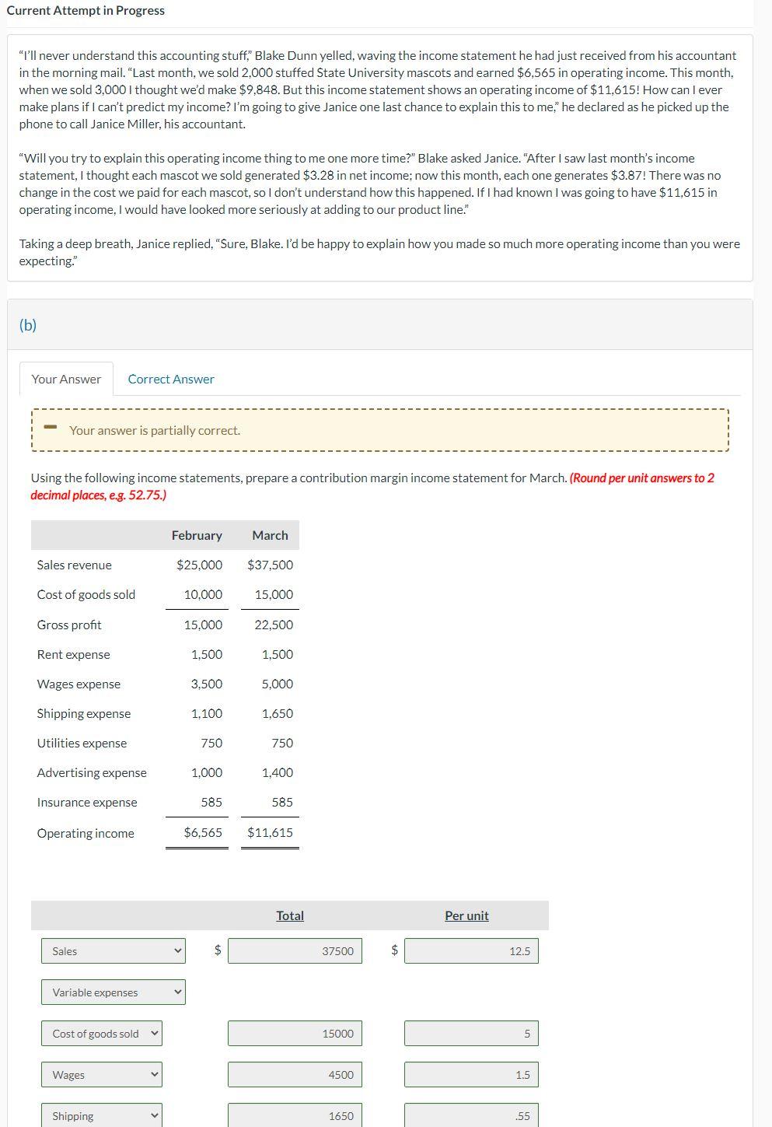Screen dimensions: 772x1127
Task: Expand the Cost of goods sold dropdown
Action: coord(101,1033)
